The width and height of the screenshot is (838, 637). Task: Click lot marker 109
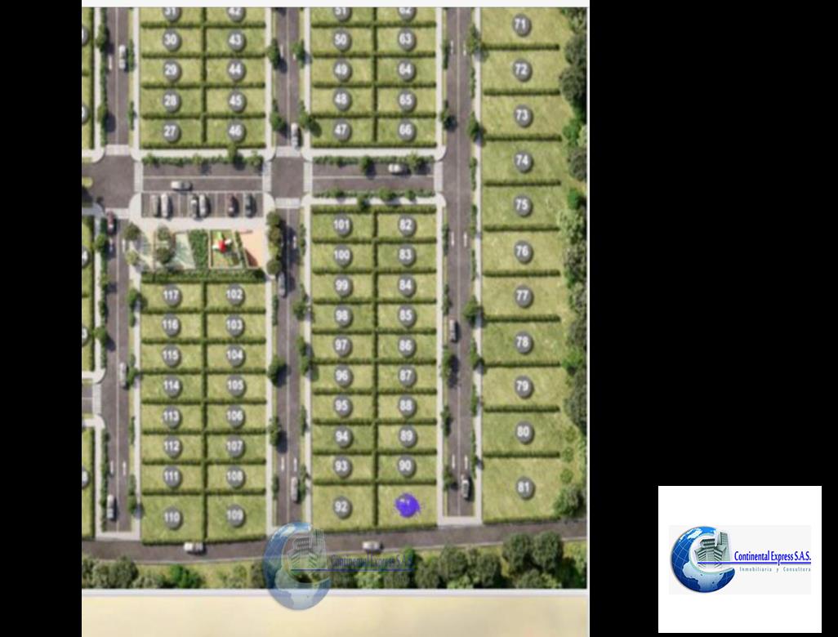235,516
